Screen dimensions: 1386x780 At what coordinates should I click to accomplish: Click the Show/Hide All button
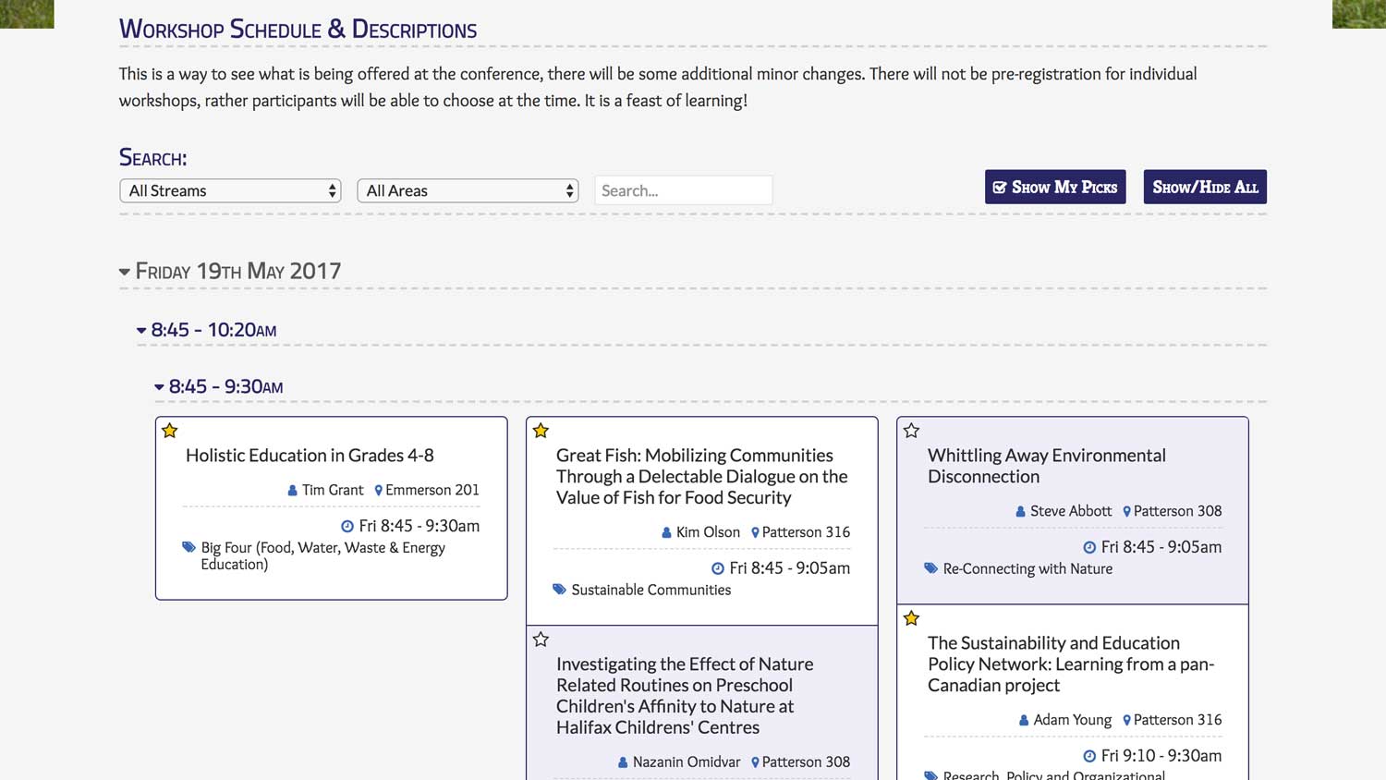[x=1205, y=187]
